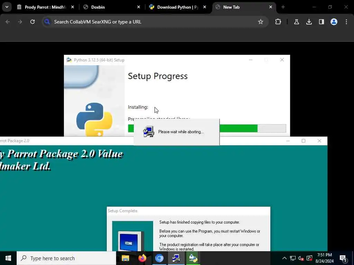Switch to Python setup taskbar icon

(193, 258)
